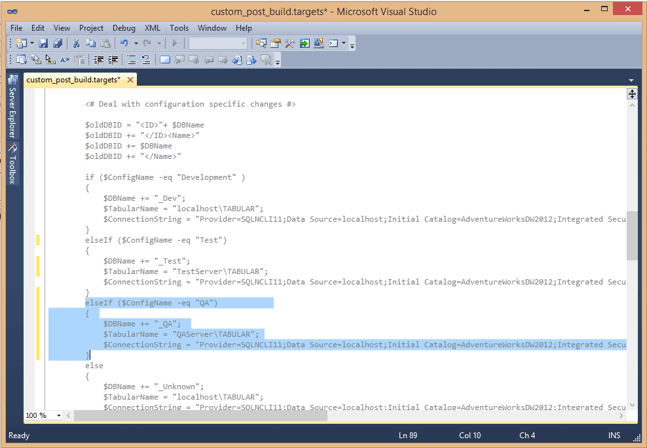
Task: Click the Save All icon
Action: click(58, 43)
